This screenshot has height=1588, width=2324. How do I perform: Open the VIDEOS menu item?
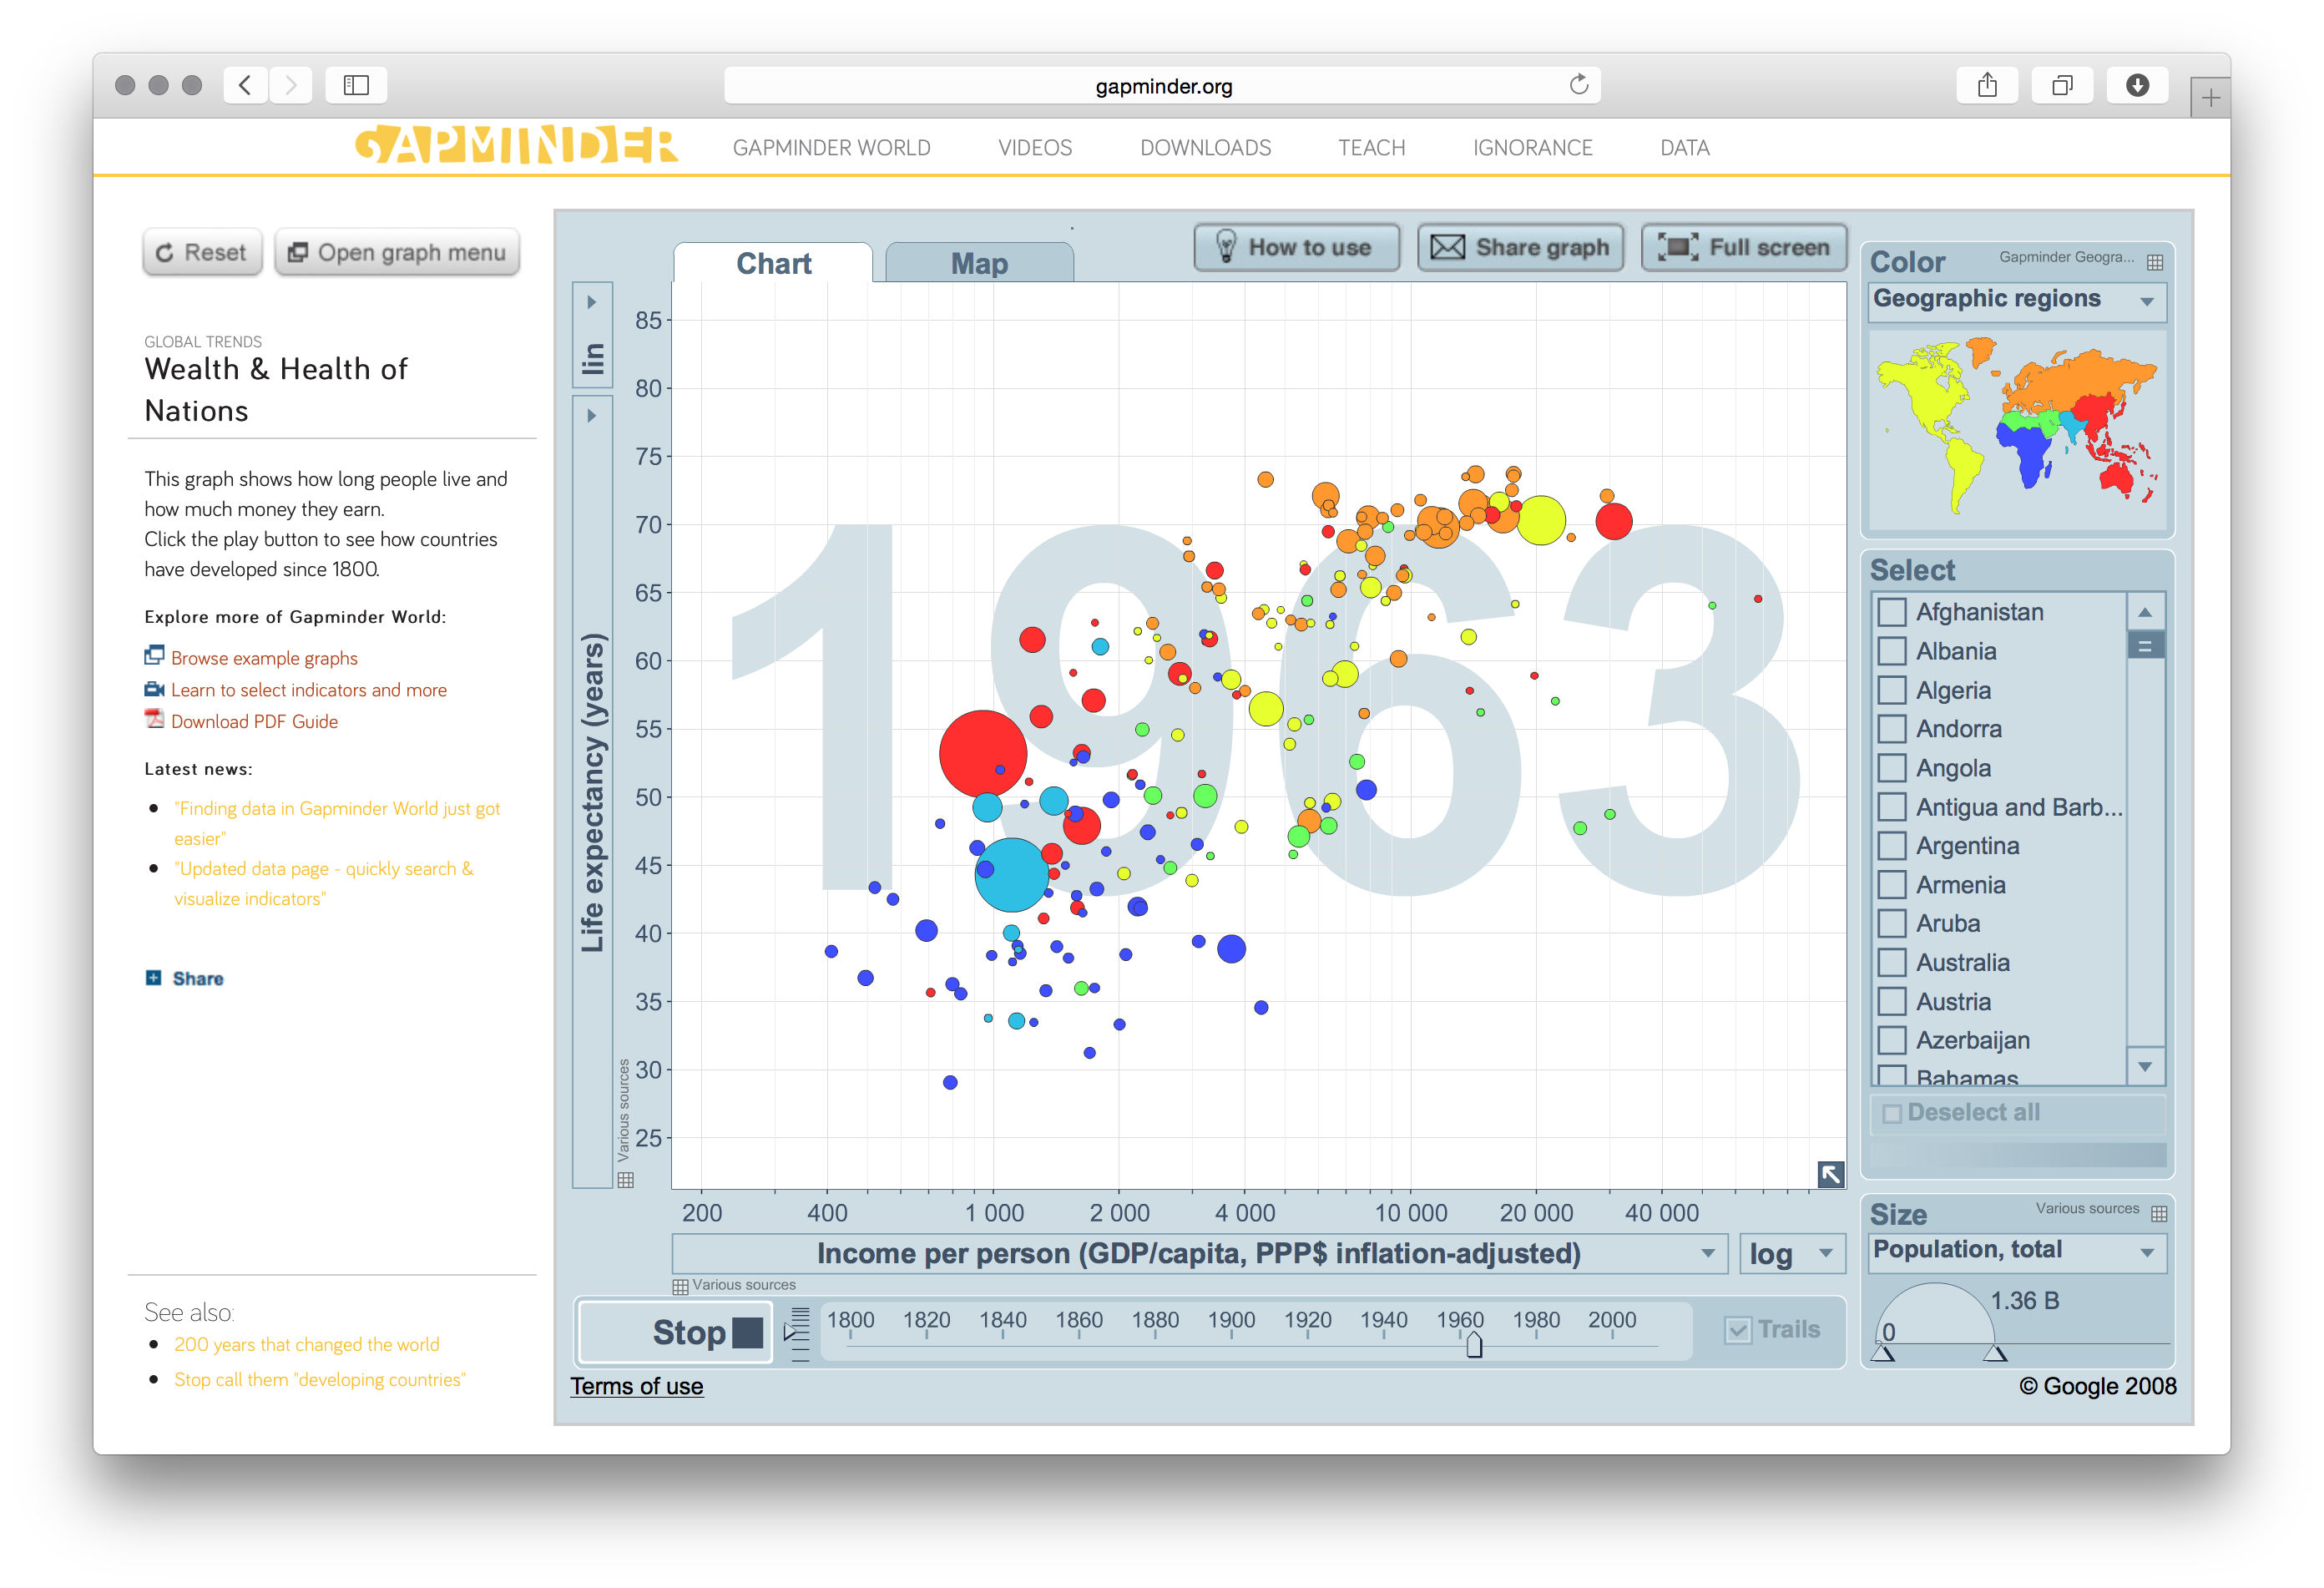point(1034,147)
